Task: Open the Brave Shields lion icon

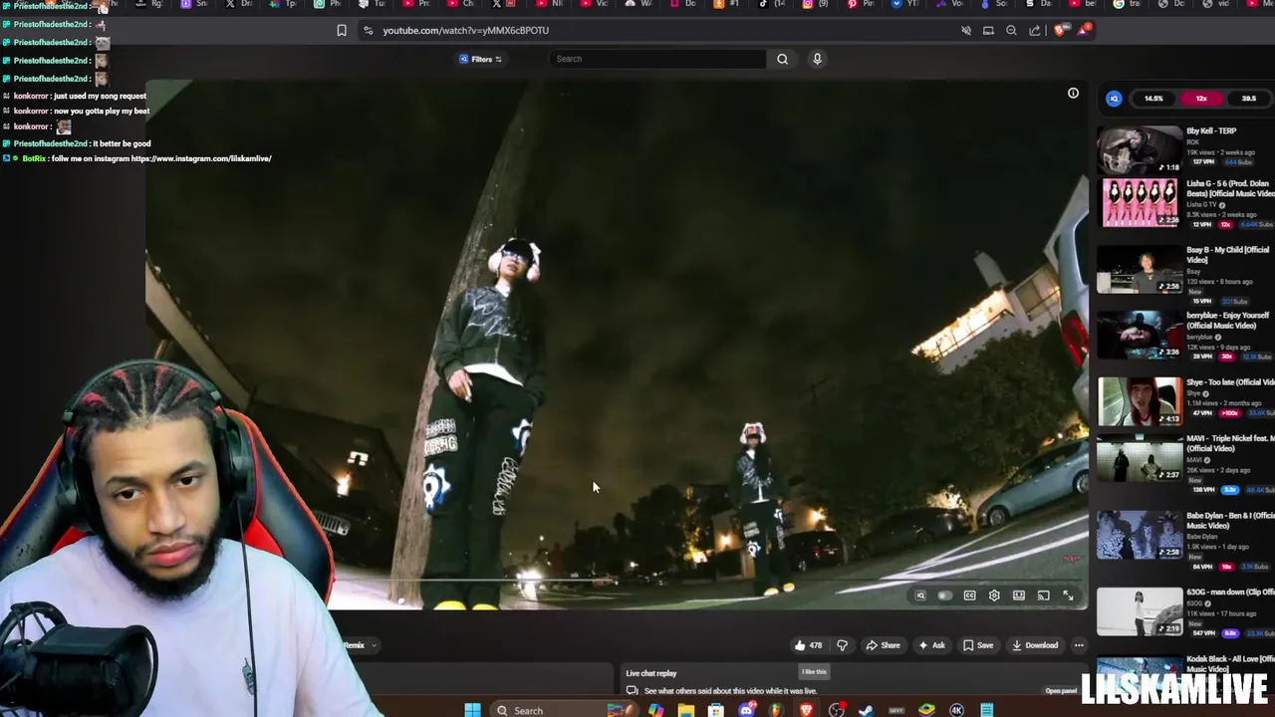Action: (1060, 30)
